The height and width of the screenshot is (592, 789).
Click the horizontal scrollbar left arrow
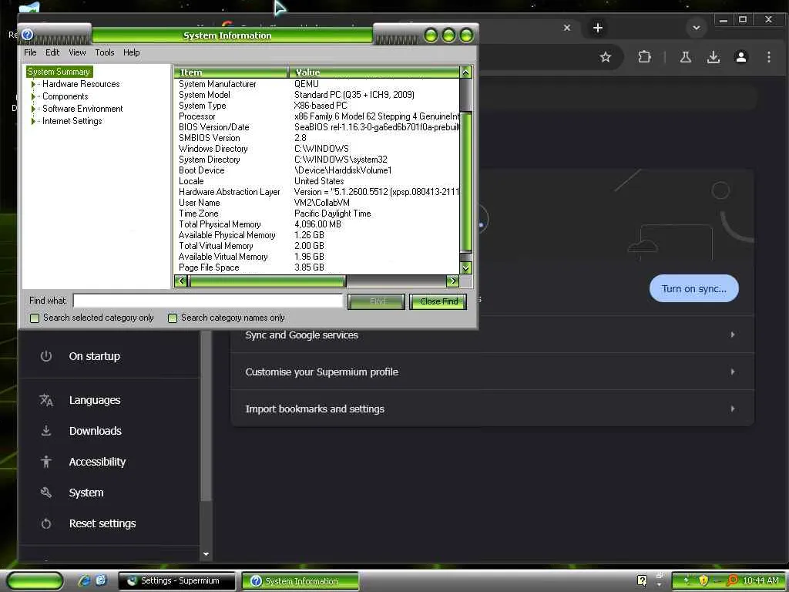click(x=180, y=281)
